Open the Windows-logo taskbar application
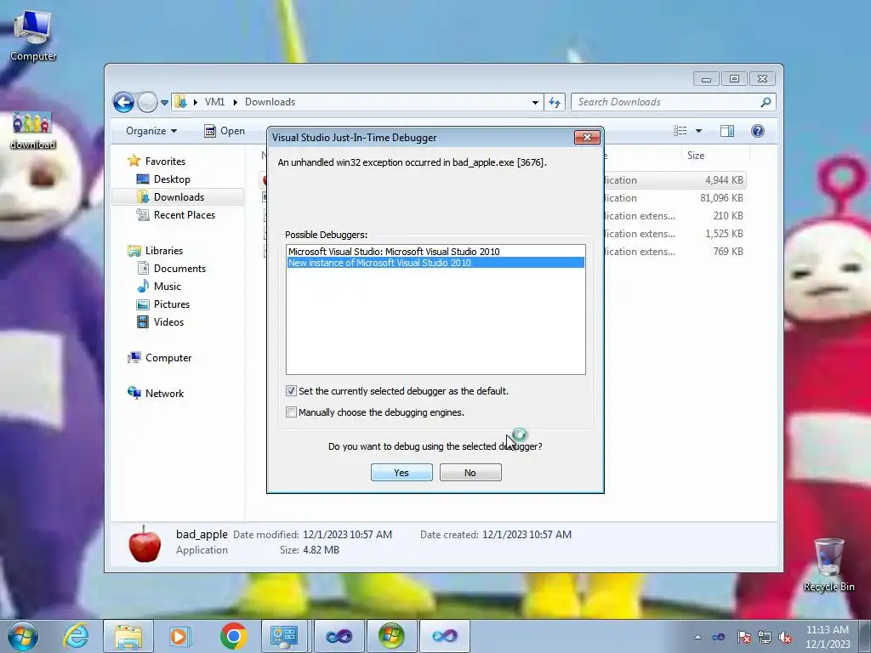Viewport: 871px width, 653px height. (x=391, y=636)
